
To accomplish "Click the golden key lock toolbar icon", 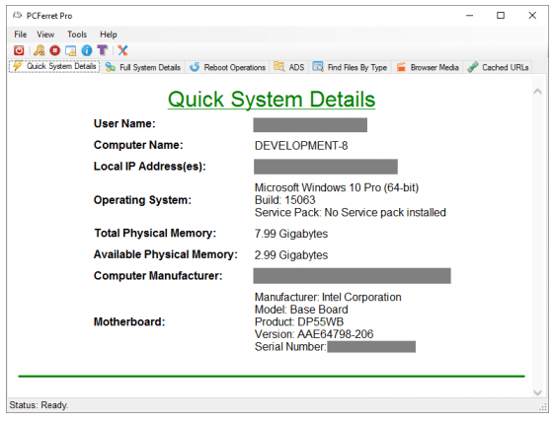I will click(39, 50).
